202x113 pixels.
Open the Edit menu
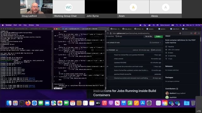pos(20,25)
